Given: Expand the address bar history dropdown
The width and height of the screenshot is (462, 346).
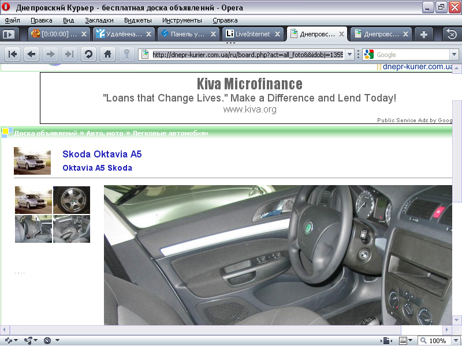Looking at the screenshot, I should point(349,54).
